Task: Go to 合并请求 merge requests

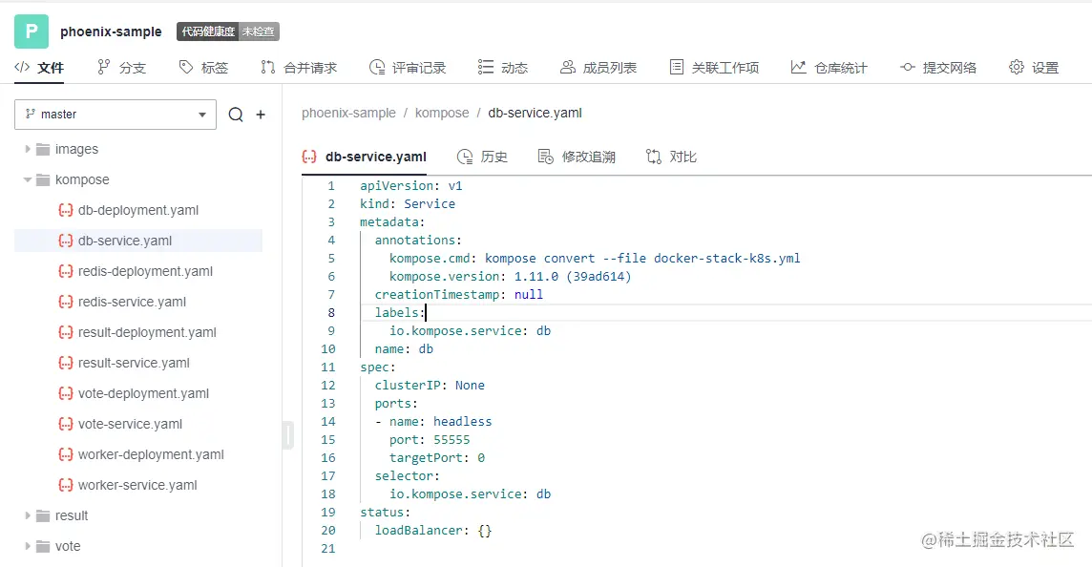Action: (x=299, y=68)
